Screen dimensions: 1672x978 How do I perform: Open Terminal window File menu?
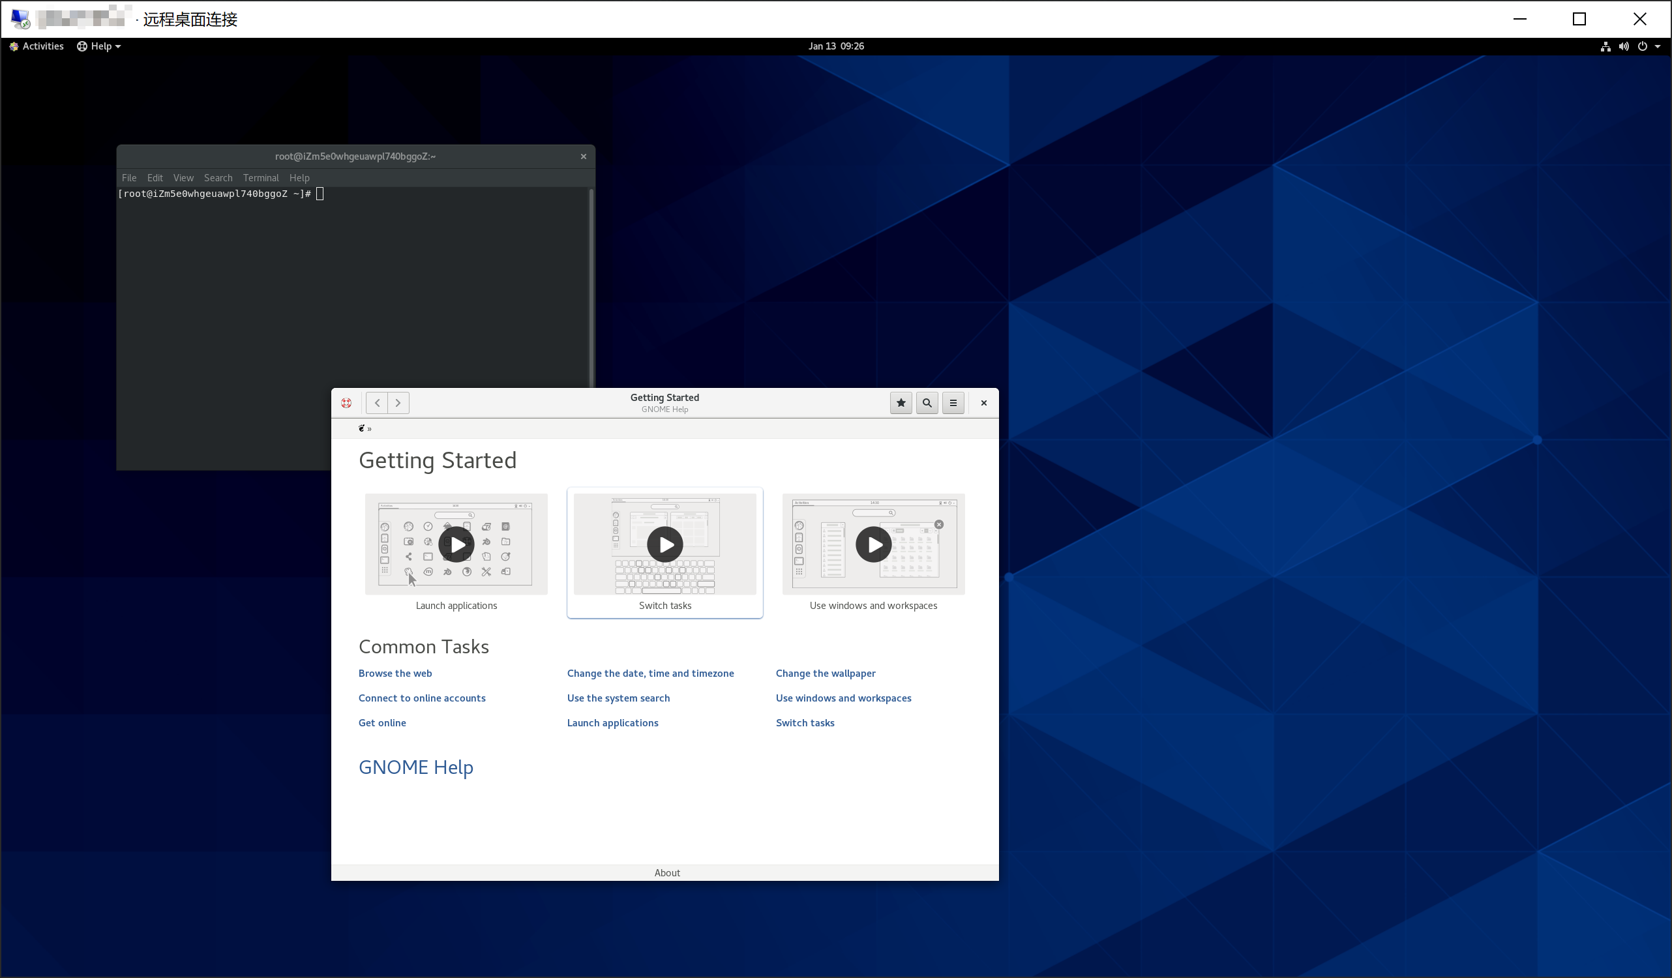pos(129,178)
